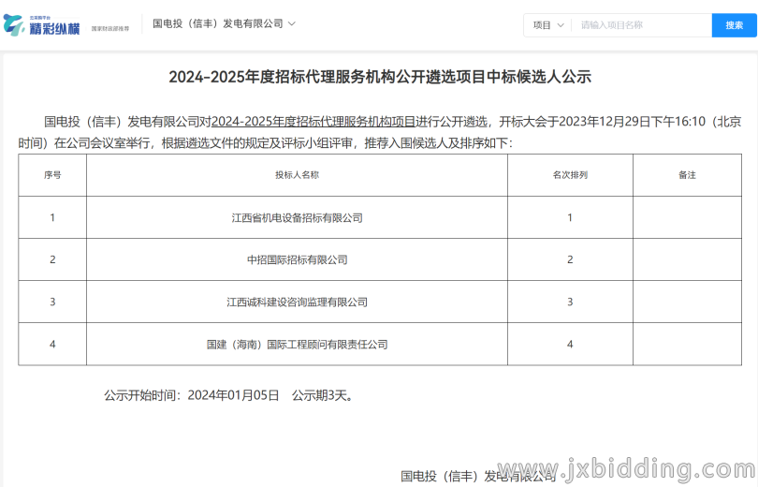758x487 pixels.
Task: Select bidder 国建（海南）国际工程顾问有限责任公司
Action: (x=297, y=345)
